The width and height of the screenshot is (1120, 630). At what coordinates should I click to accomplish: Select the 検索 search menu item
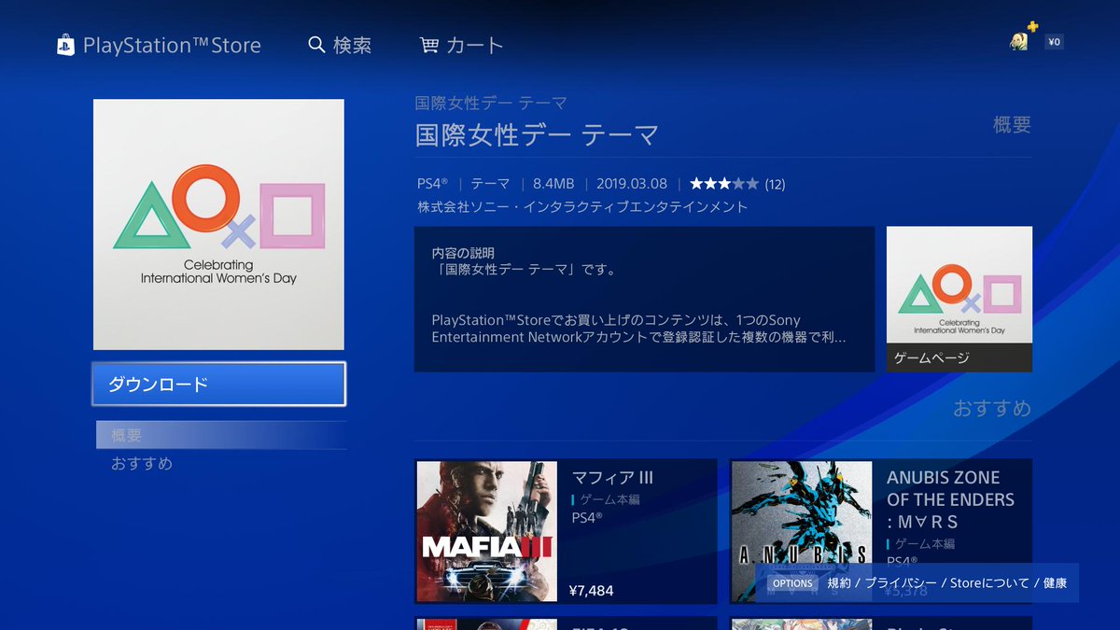click(352, 45)
